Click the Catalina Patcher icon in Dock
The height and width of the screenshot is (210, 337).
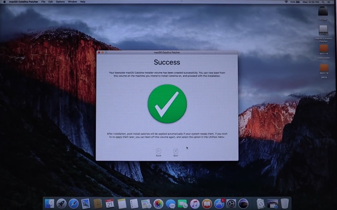243,203
